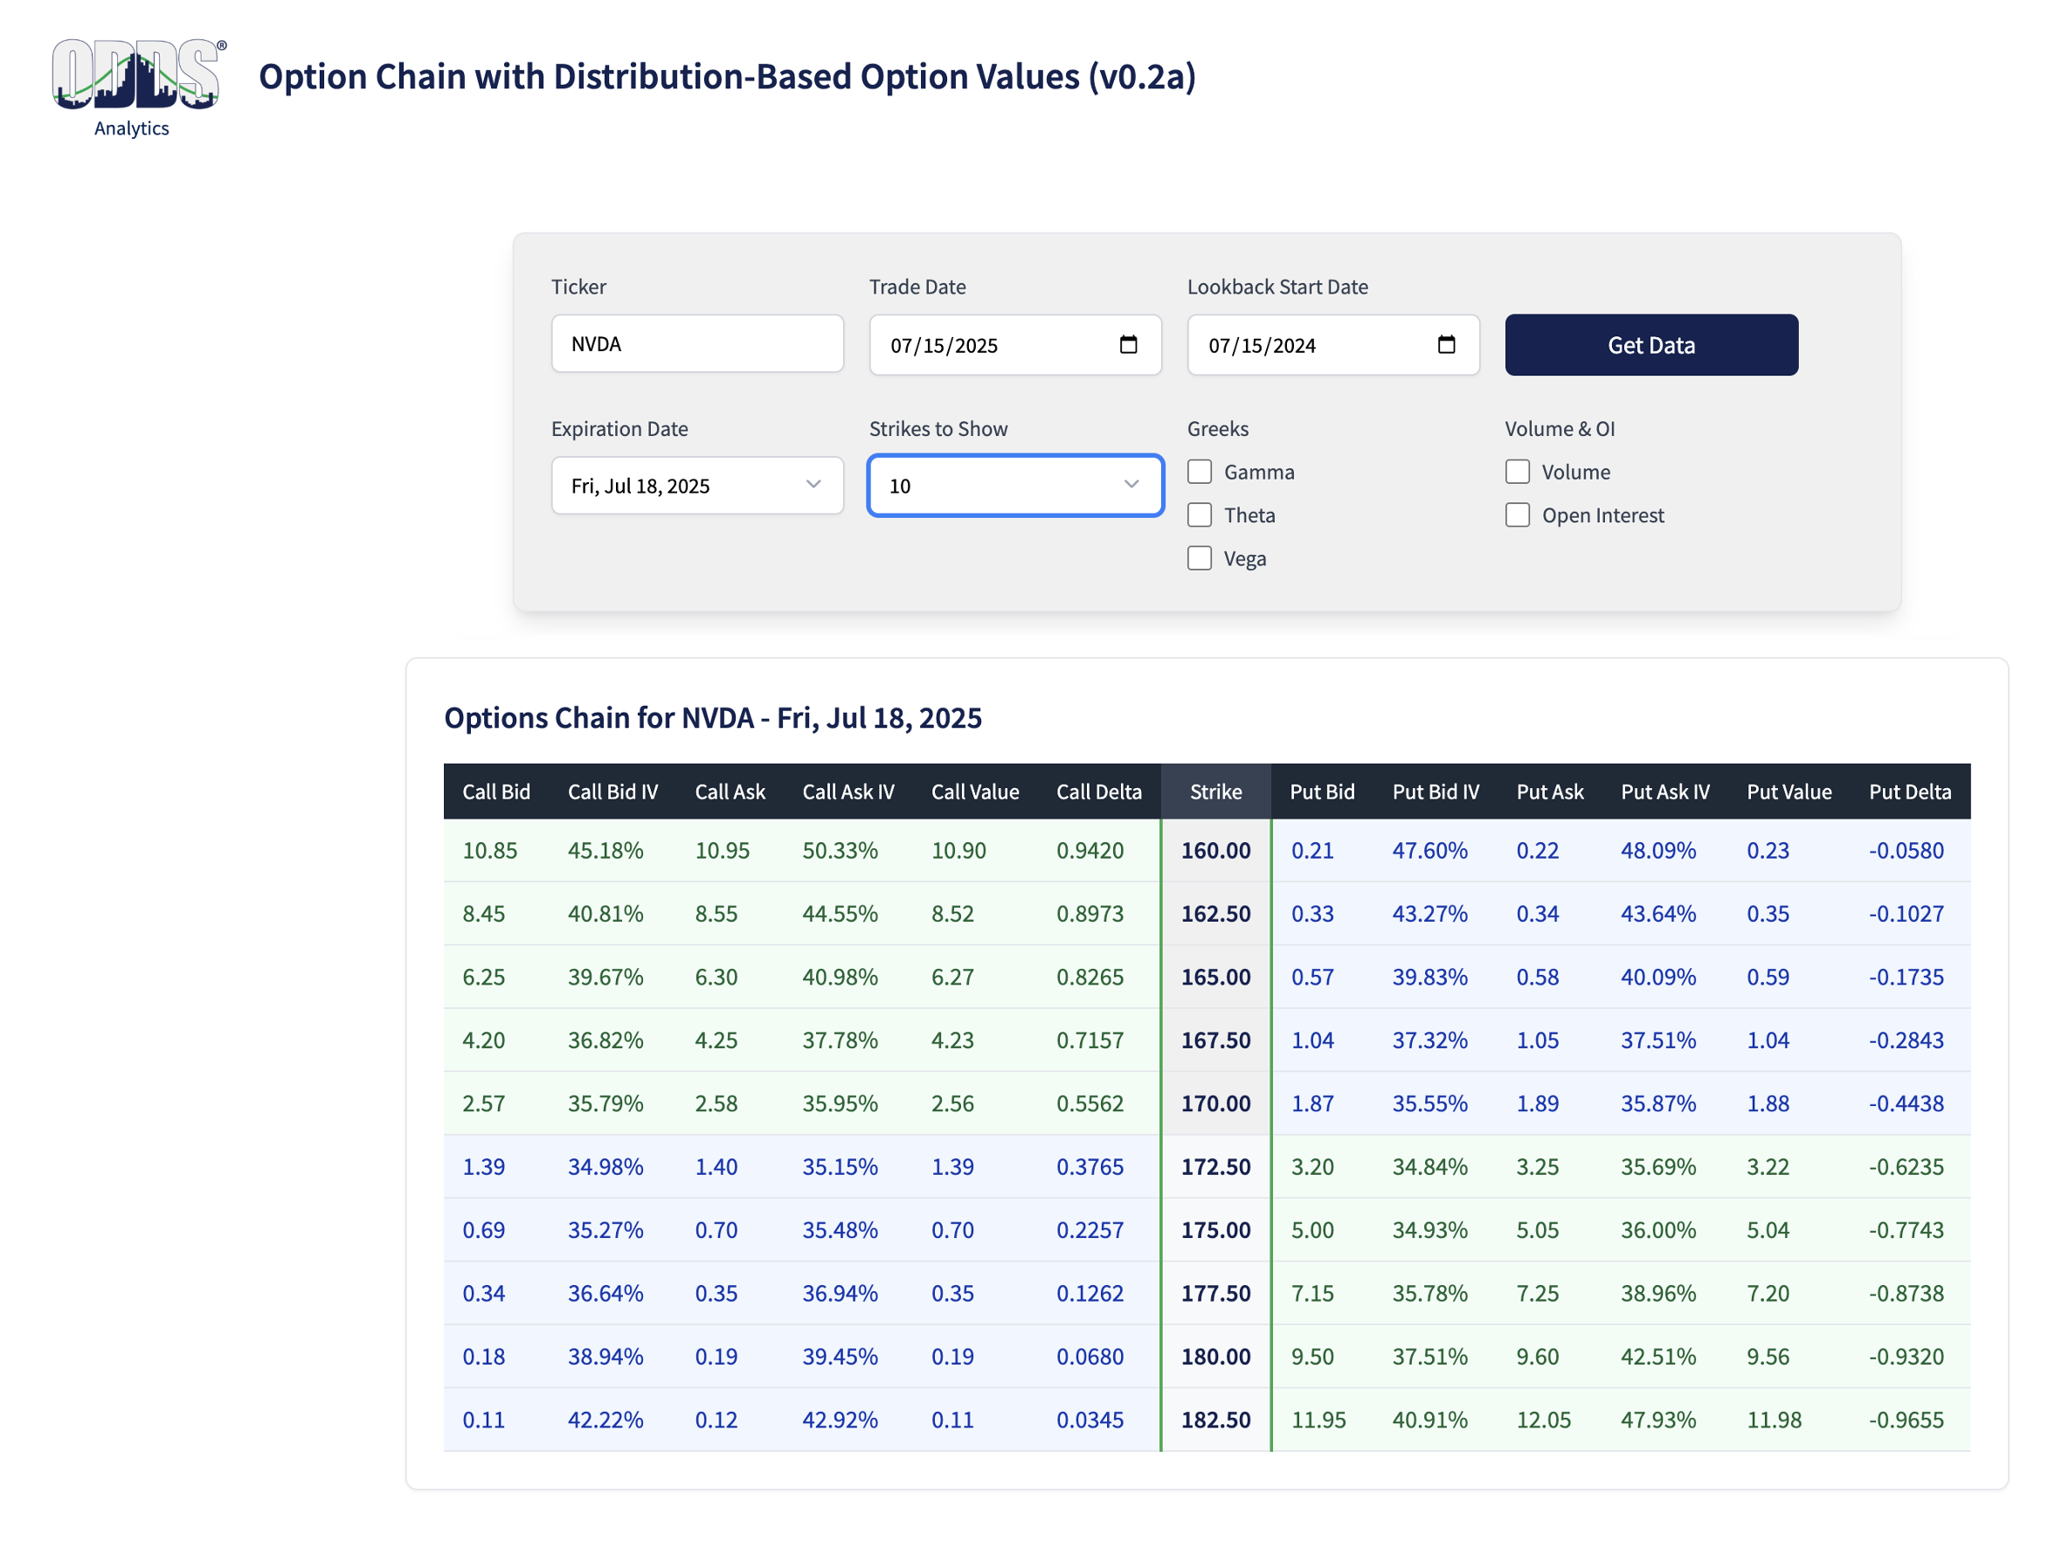Click the page title Option Chain heading

(x=727, y=77)
